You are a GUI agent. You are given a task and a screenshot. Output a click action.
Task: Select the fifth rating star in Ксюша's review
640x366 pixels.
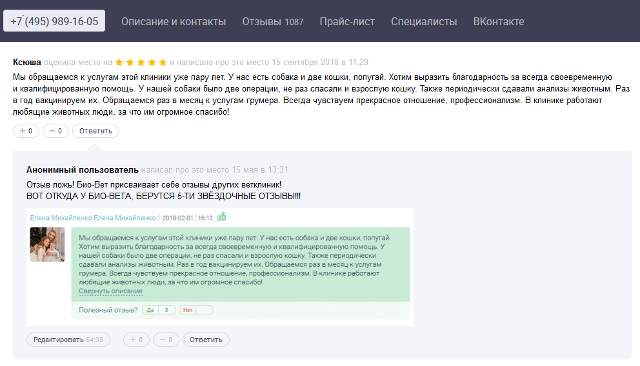pyautogui.click(x=163, y=63)
